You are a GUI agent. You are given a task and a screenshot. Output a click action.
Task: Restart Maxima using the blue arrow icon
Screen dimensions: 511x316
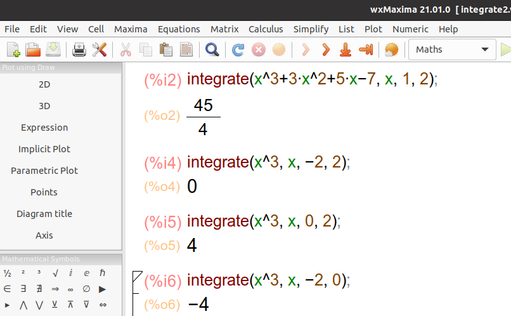[x=238, y=49]
